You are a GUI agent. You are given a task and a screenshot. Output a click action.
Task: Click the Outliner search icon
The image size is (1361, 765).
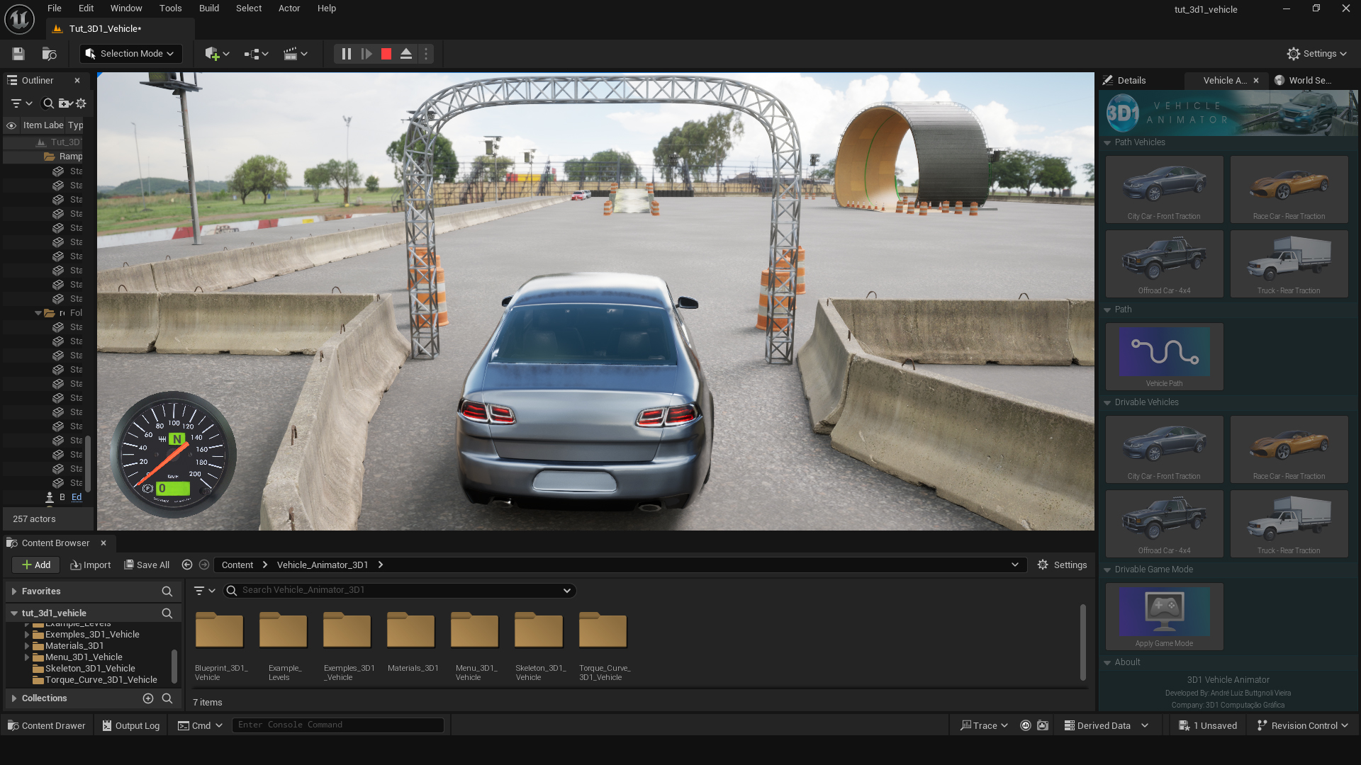[x=48, y=103]
